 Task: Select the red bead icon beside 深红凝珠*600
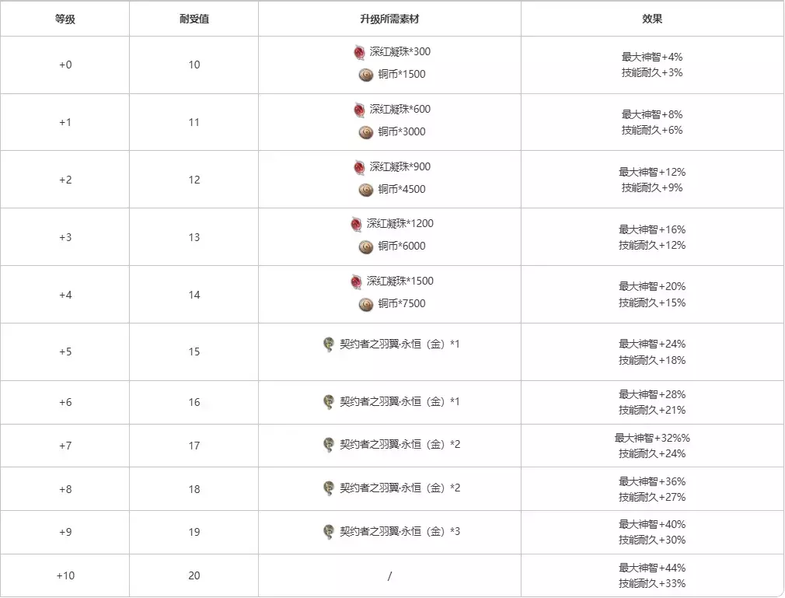(x=359, y=110)
